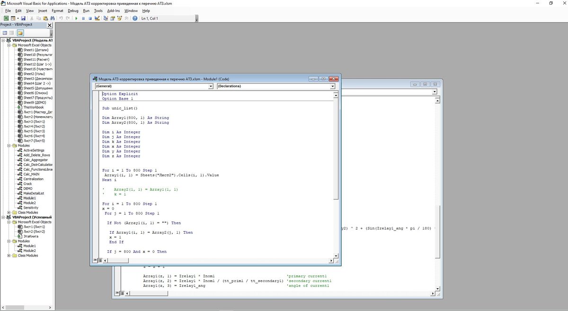Open the dropdown arrow beside Insert UserForm
Screen dimensions: 568x311
click(x=18, y=18)
